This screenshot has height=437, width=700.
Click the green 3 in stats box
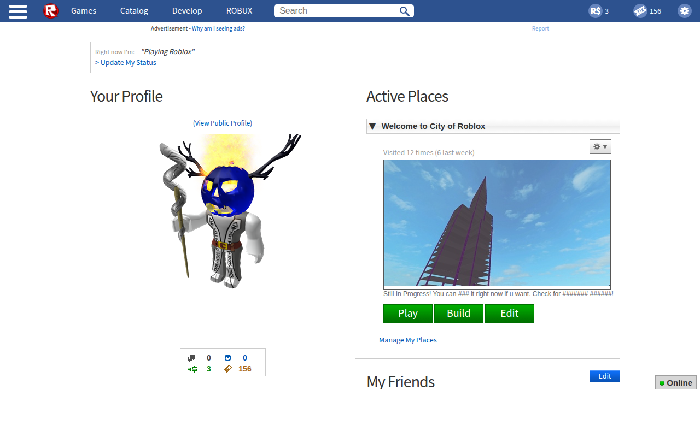pos(209,369)
